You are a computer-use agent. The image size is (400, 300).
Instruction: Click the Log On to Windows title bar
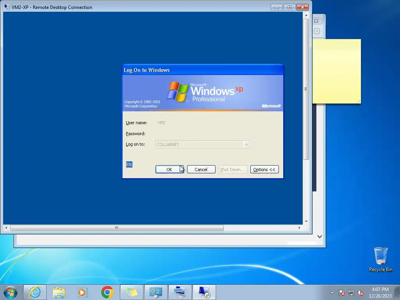coord(203,70)
